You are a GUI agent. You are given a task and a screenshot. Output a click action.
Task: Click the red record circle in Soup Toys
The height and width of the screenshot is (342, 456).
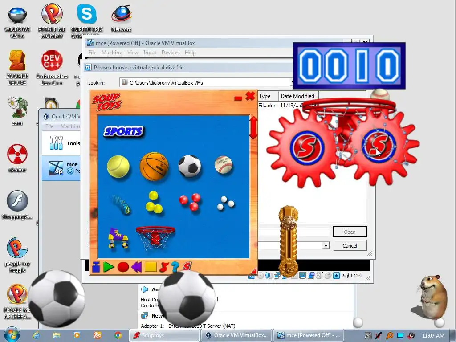click(x=123, y=267)
